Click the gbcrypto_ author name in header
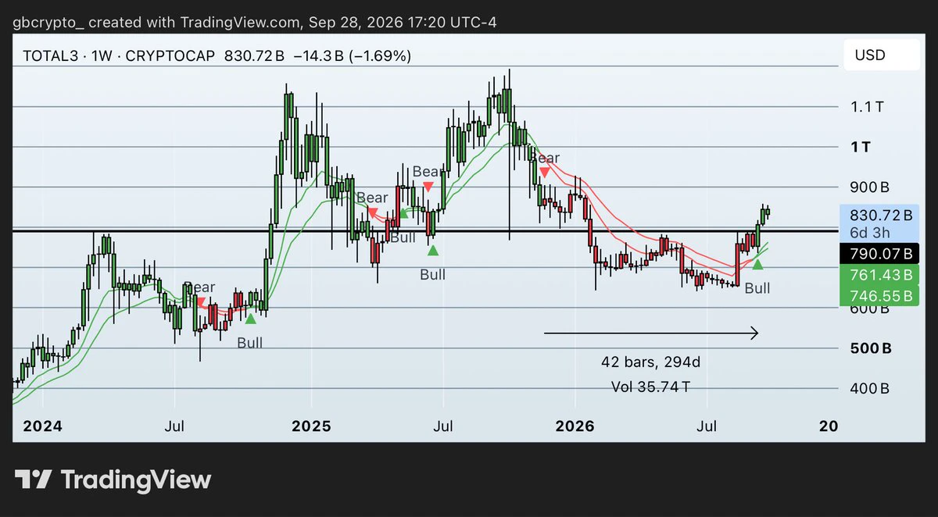Viewport: 938px width, 517px height. pyautogui.click(x=48, y=23)
